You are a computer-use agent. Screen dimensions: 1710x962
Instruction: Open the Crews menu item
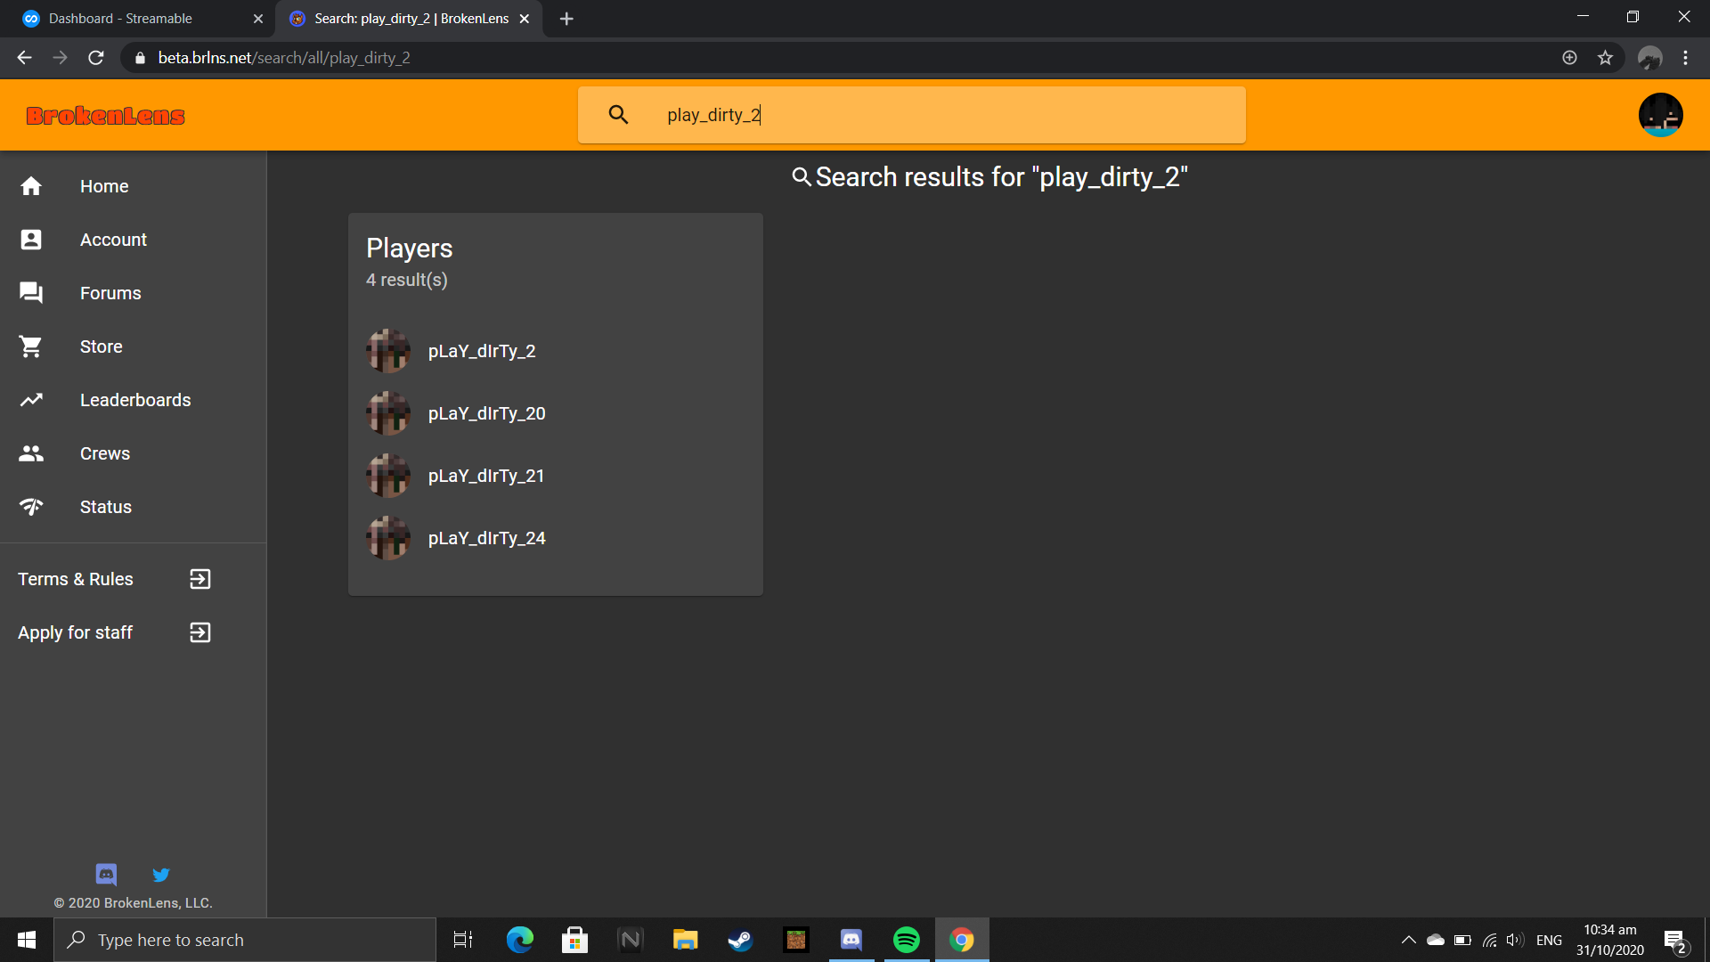pos(105,453)
